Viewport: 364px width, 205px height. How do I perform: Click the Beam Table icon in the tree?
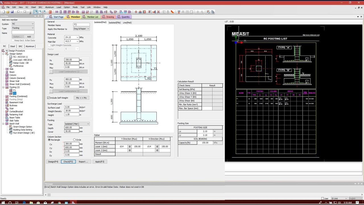click(7, 118)
